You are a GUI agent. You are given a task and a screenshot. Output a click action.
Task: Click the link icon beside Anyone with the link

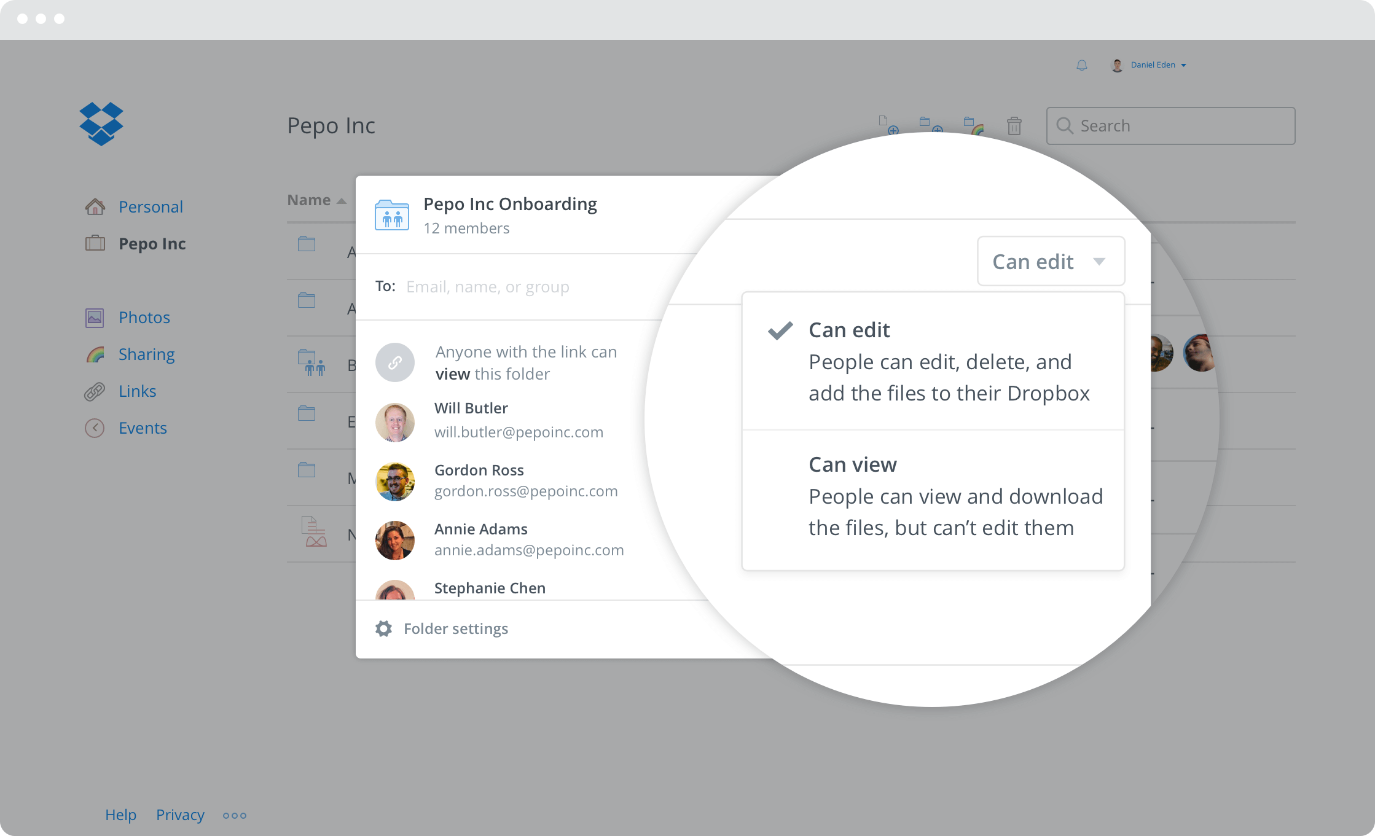(395, 362)
